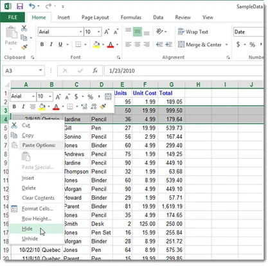The height and width of the screenshot is (266, 270).
Task: Open the Font group dialog launcher
Action: point(118,57)
